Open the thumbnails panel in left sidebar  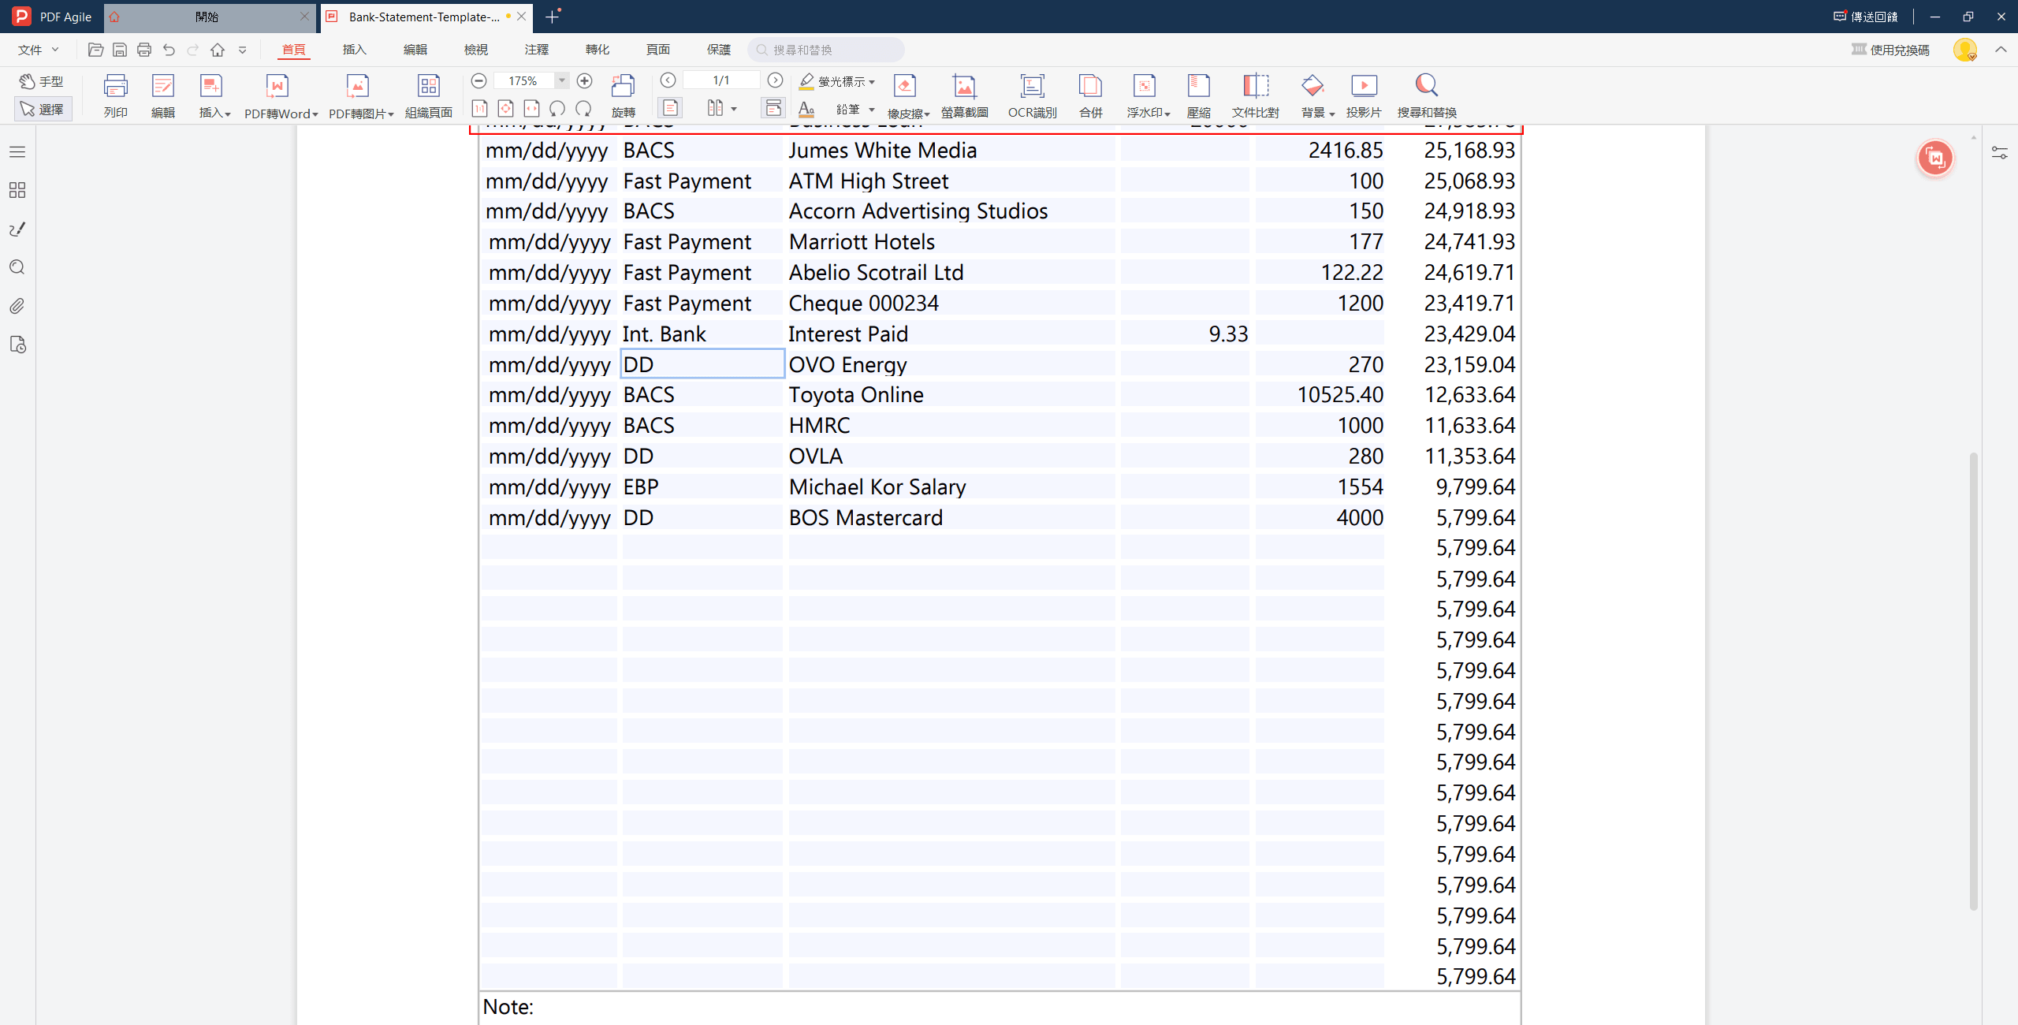click(x=17, y=190)
